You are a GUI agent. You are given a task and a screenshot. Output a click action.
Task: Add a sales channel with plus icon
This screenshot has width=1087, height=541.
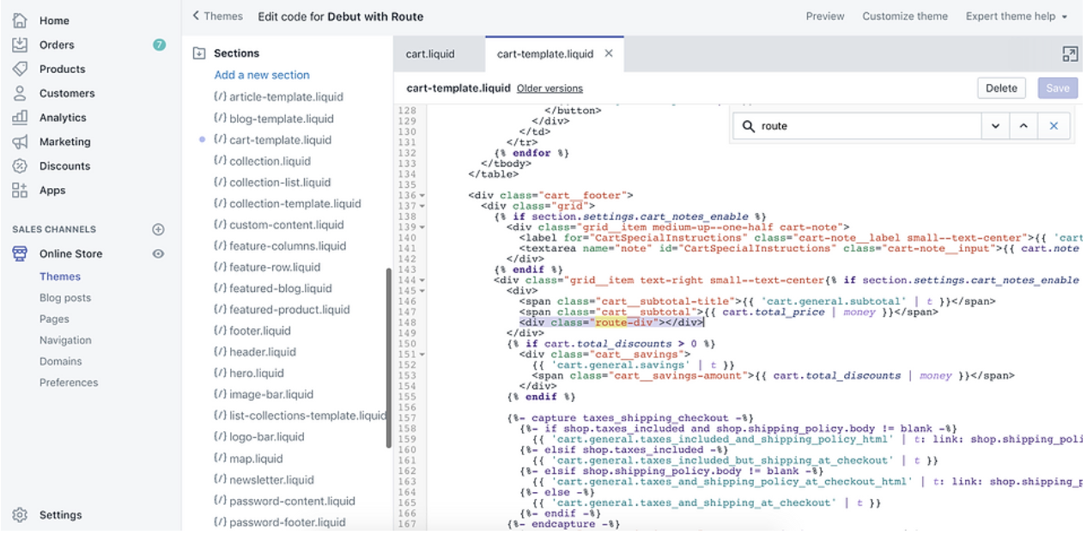click(x=158, y=229)
